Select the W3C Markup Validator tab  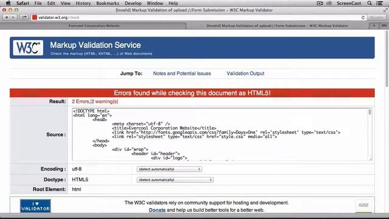click(x=277, y=26)
